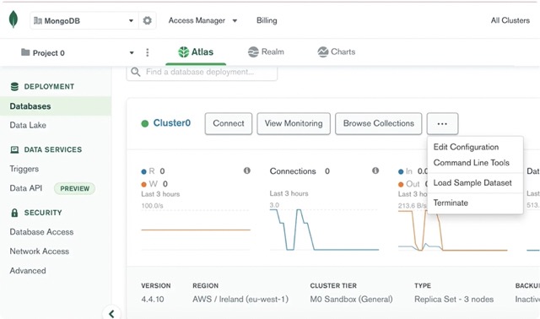This screenshot has height=319, width=540.
Task: Open the MongoDB organization dropdown
Action: [84, 20]
